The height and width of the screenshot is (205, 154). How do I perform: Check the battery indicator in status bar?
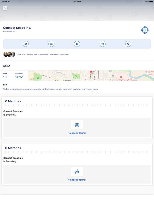click(151, 2)
